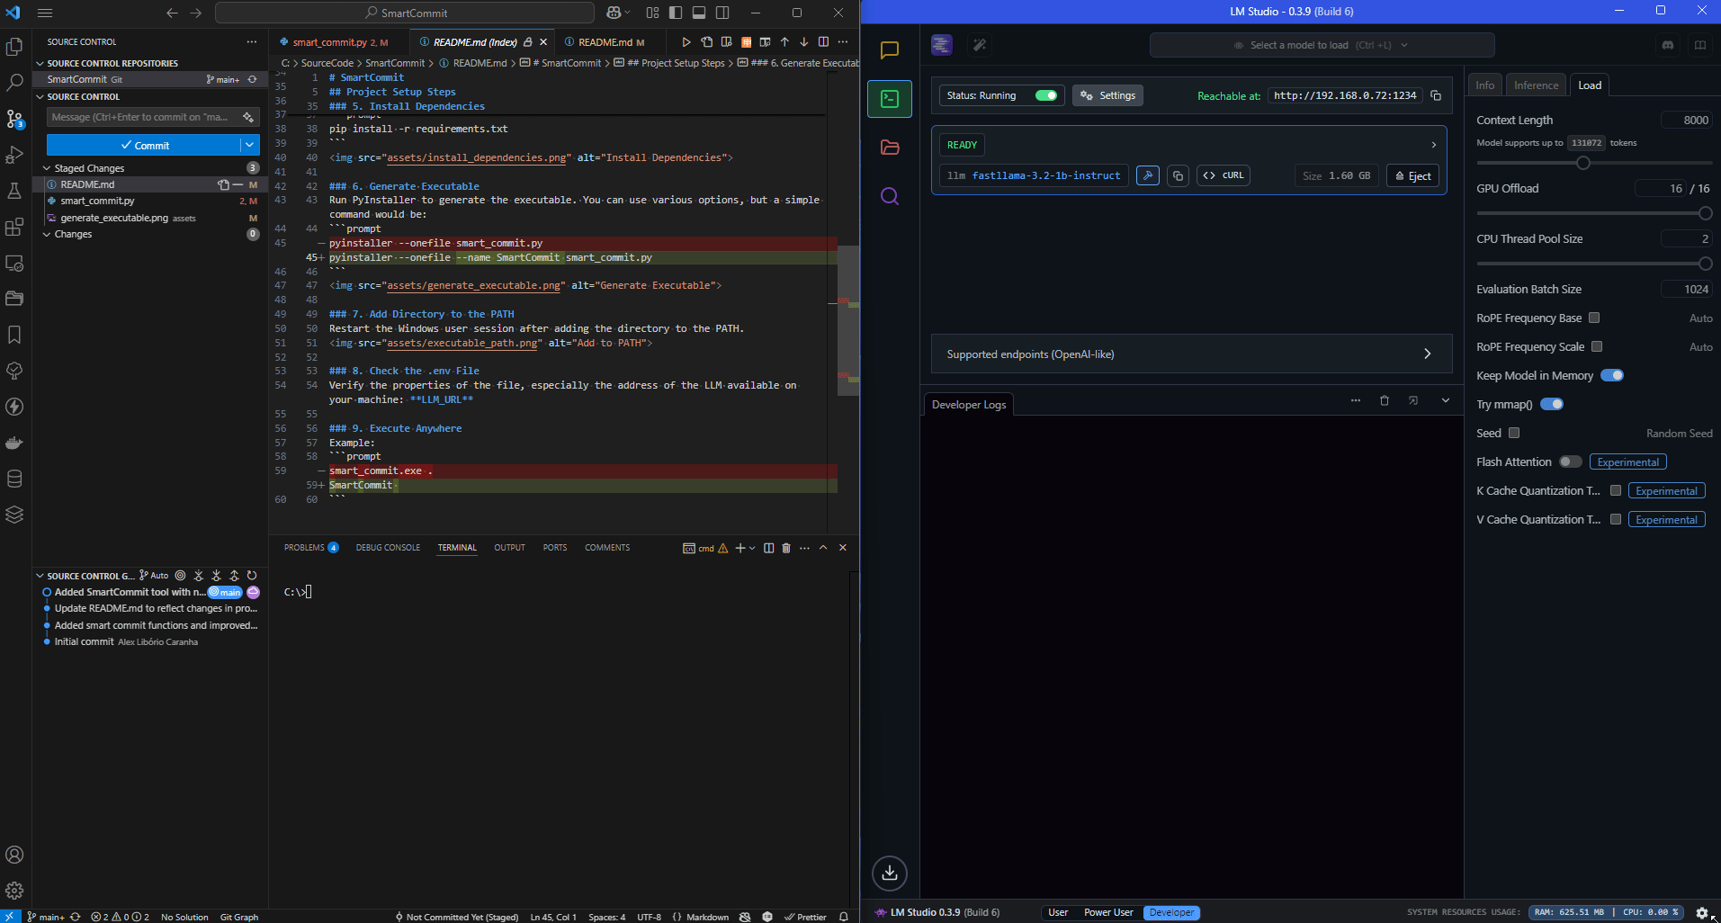Open Run and Debug view
Image resolution: width=1721 pixels, height=923 pixels.
[x=14, y=155]
